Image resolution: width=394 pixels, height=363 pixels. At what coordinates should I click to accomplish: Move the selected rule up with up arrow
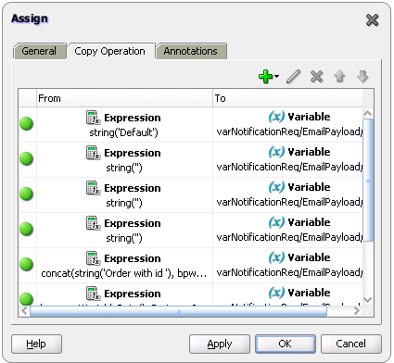click(x=339, y=76)
